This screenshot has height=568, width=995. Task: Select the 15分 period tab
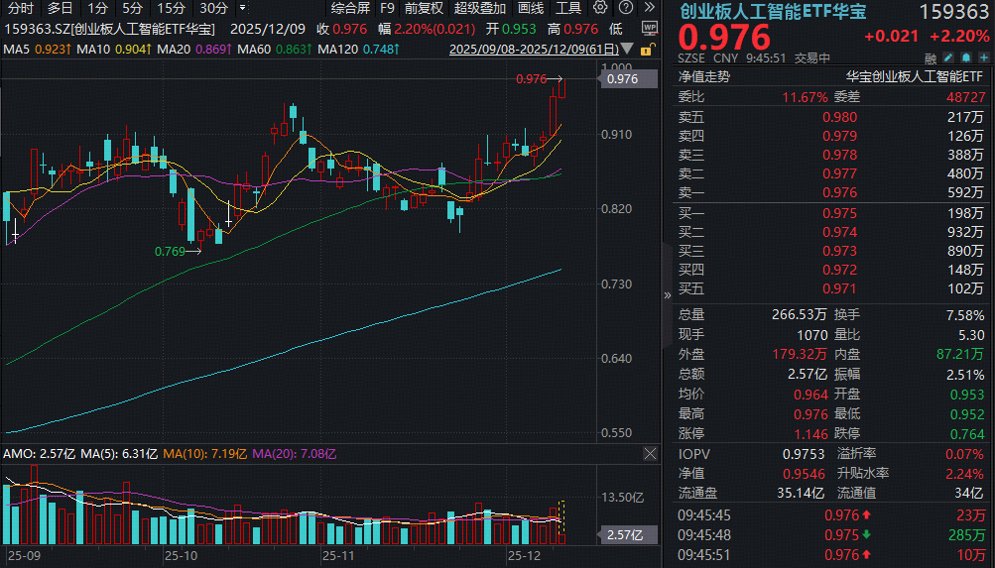tap(172, 8)
